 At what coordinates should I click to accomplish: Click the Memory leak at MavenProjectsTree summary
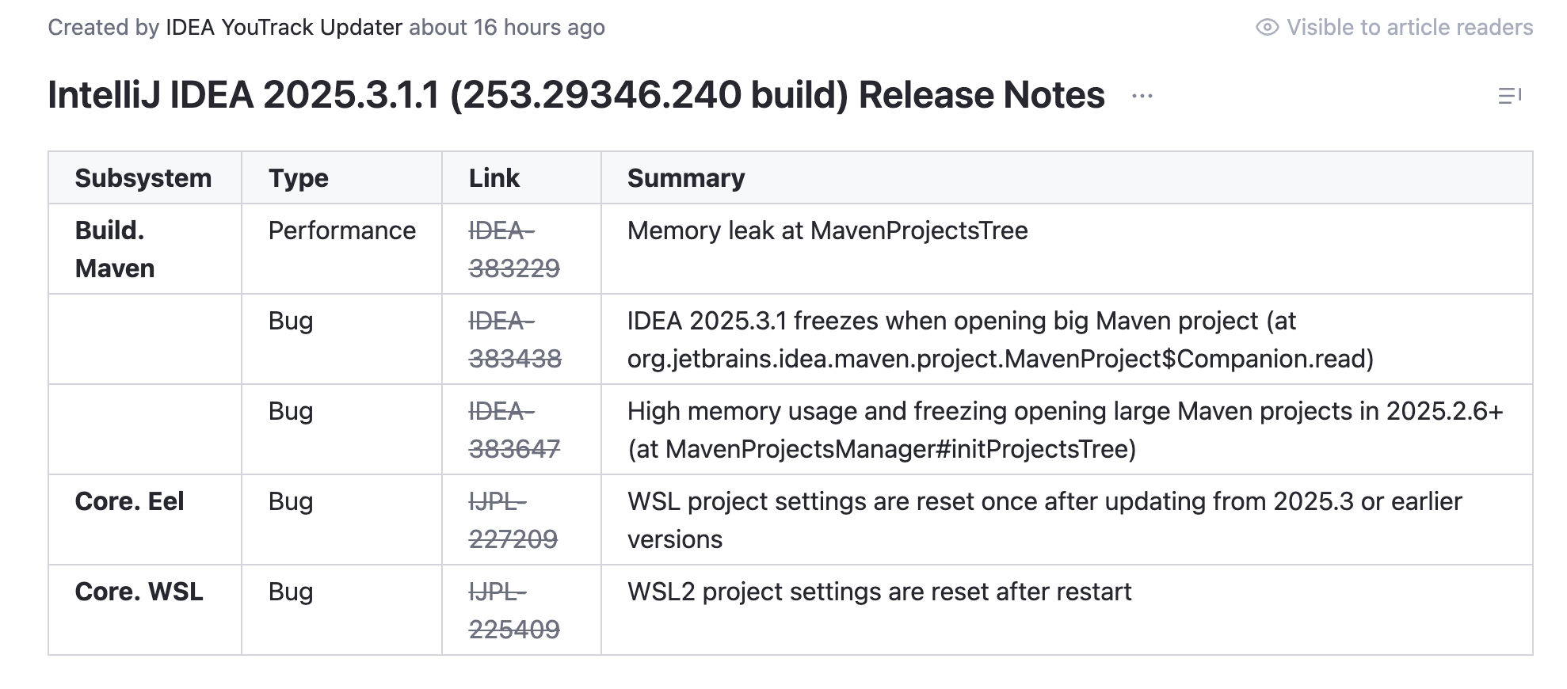[827, 230]
